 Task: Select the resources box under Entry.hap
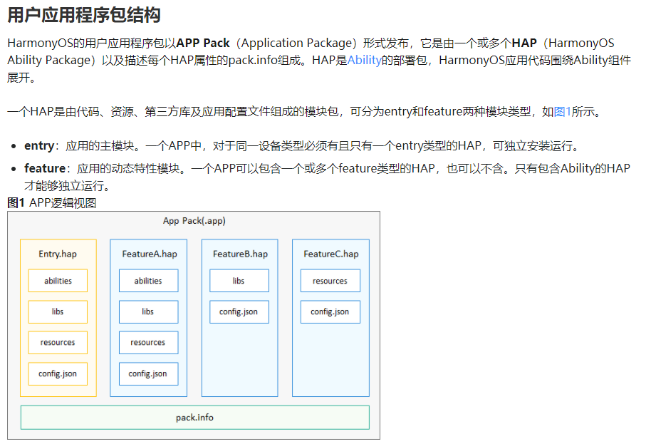click(x=58, y=343)
